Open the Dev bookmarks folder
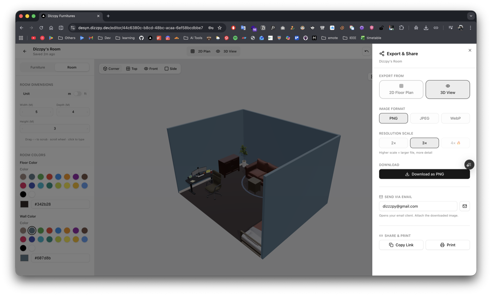 coord(104,38)
